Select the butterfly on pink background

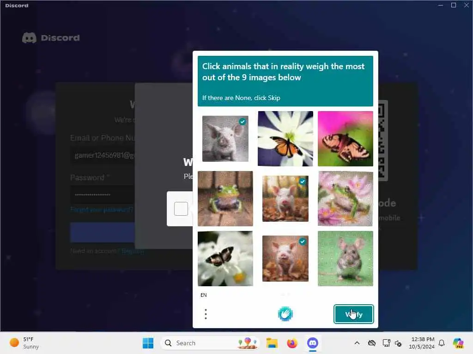pyautogui.click(x=346, y=138)
